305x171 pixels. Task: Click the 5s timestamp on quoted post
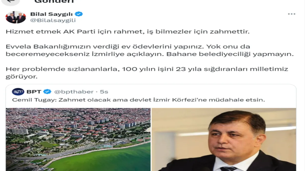pyautogui.click(x=104, y=92)
